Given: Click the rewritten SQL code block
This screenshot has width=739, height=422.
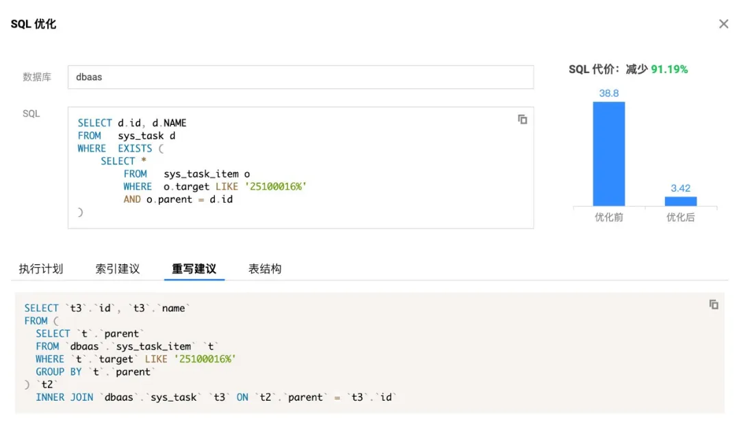Looking at the screenshot, I should click(369, 353).
